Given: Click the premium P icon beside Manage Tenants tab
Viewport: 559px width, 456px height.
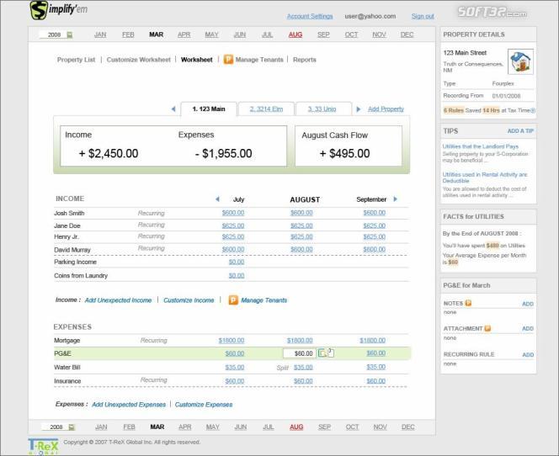Looking at the screenshot, I should [228, 59].
